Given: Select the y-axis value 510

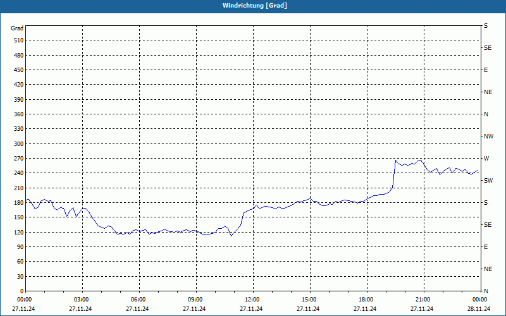Looking at the screenshot, I should coord(18,40).
